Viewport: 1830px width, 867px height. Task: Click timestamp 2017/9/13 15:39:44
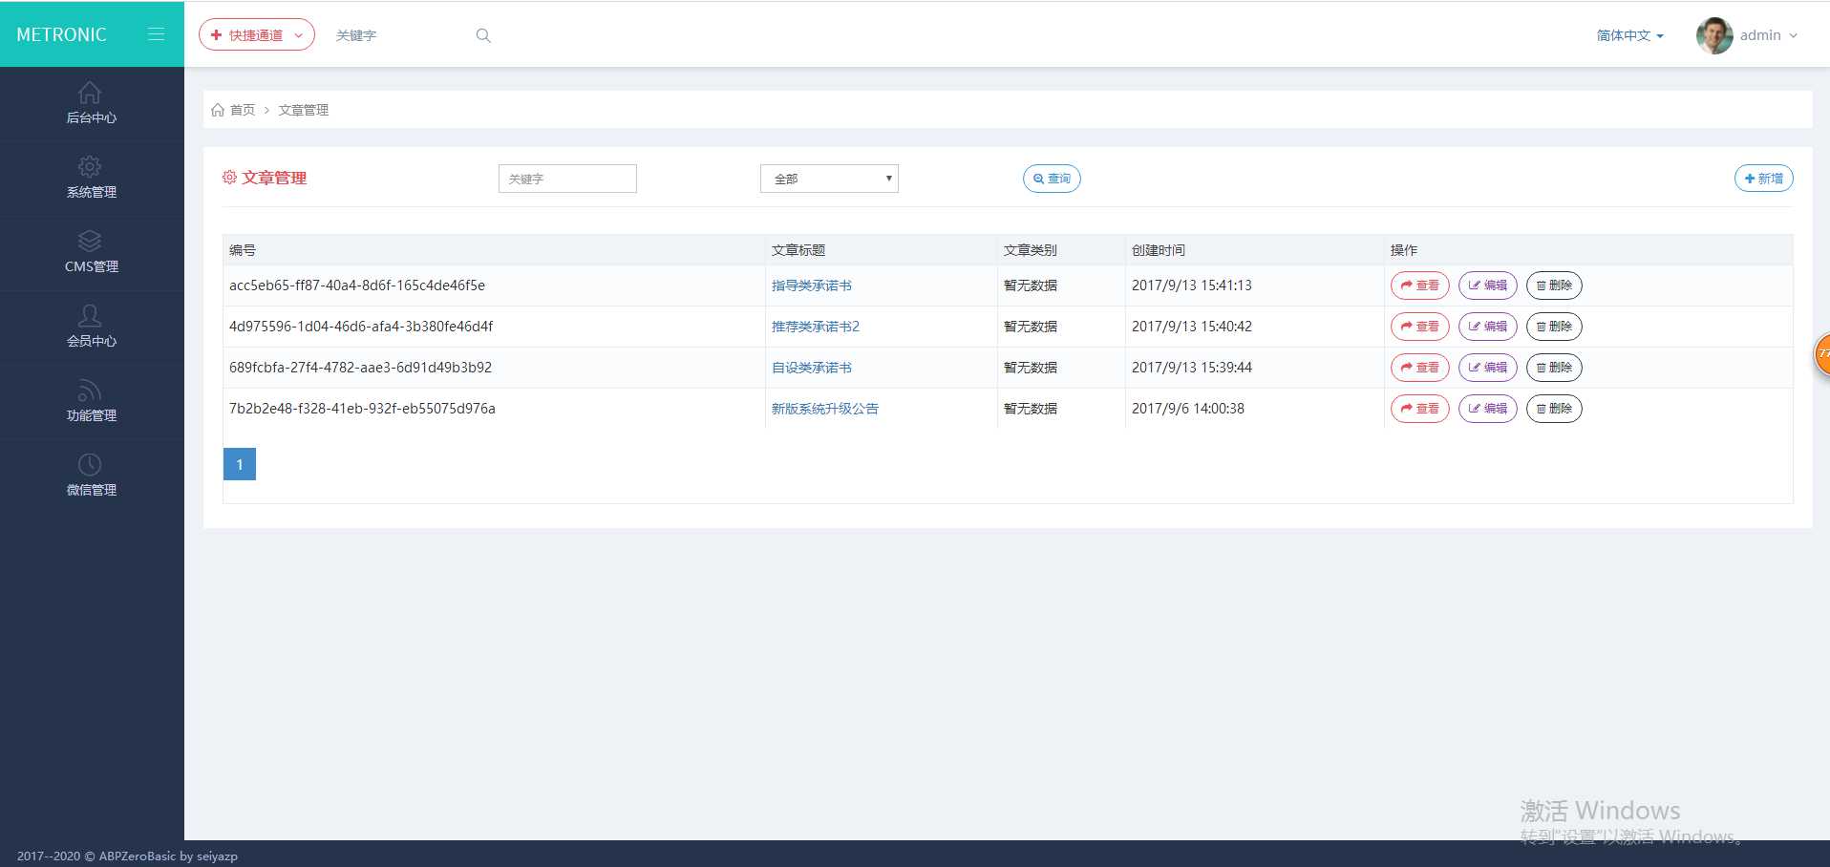coord(1192,368)
